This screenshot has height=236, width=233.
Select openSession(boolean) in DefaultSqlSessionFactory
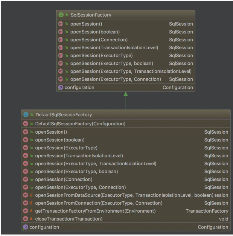pyautogui.click(x=60, y=140)
